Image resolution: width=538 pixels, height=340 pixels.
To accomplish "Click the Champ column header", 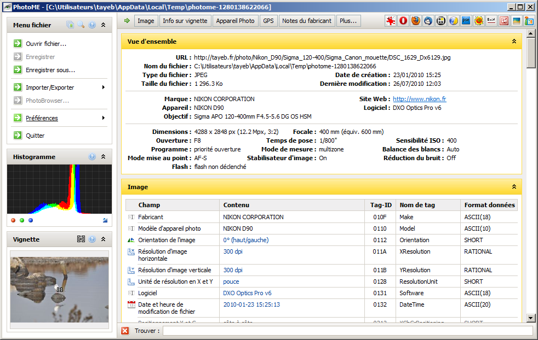I will (173, 205).
